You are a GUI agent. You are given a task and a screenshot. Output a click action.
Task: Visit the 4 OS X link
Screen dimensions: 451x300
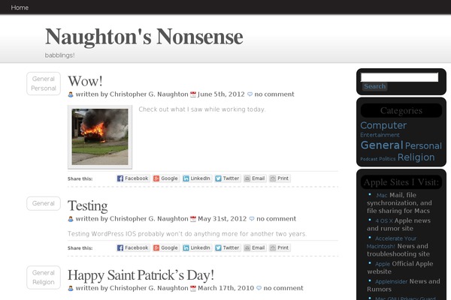pos(384,220)
